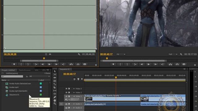Toggle A1 source track targeting
This screenshot has height=111, width=198.
click(x=61, y=104)
